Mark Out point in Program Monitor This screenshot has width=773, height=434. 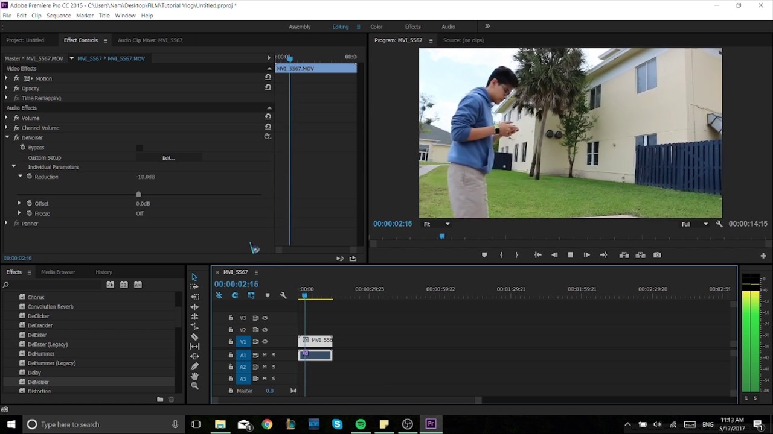click(x=516, y=255)
